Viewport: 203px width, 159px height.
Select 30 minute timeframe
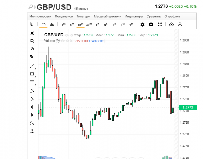coord(89,24)
